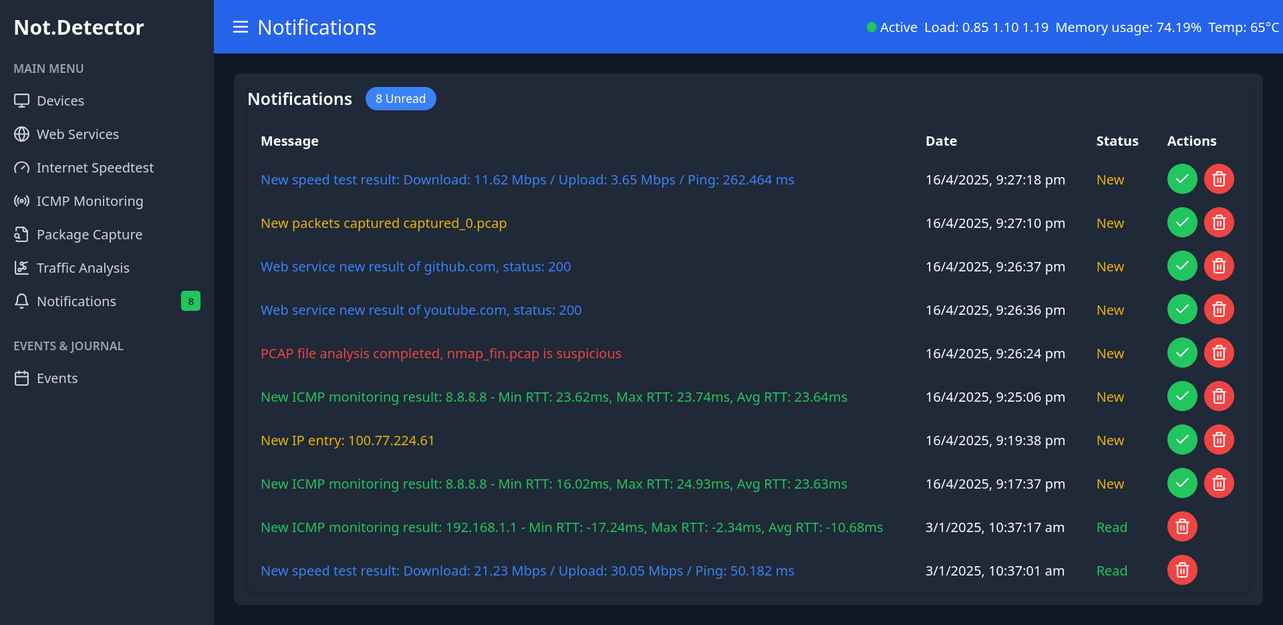Delete the nmap_fin.pcap suspicious notification
The height and width of the screenshot is (625, 1283).
(x=1219, y=353)
